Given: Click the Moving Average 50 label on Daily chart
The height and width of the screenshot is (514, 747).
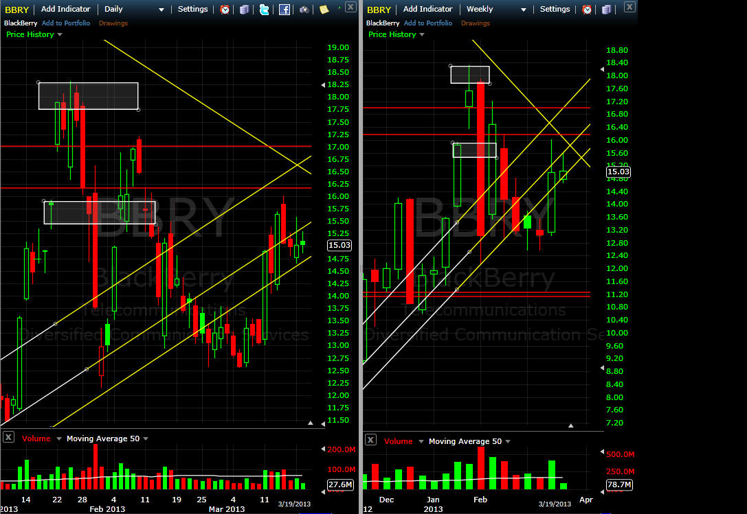Looking at the screenshot, I should (103, 439).
